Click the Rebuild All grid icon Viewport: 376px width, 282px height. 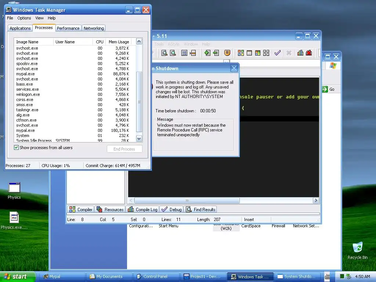(266, 53)
